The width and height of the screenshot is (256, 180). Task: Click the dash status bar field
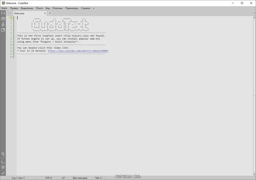pyautogui.click(x=104, y=178)
